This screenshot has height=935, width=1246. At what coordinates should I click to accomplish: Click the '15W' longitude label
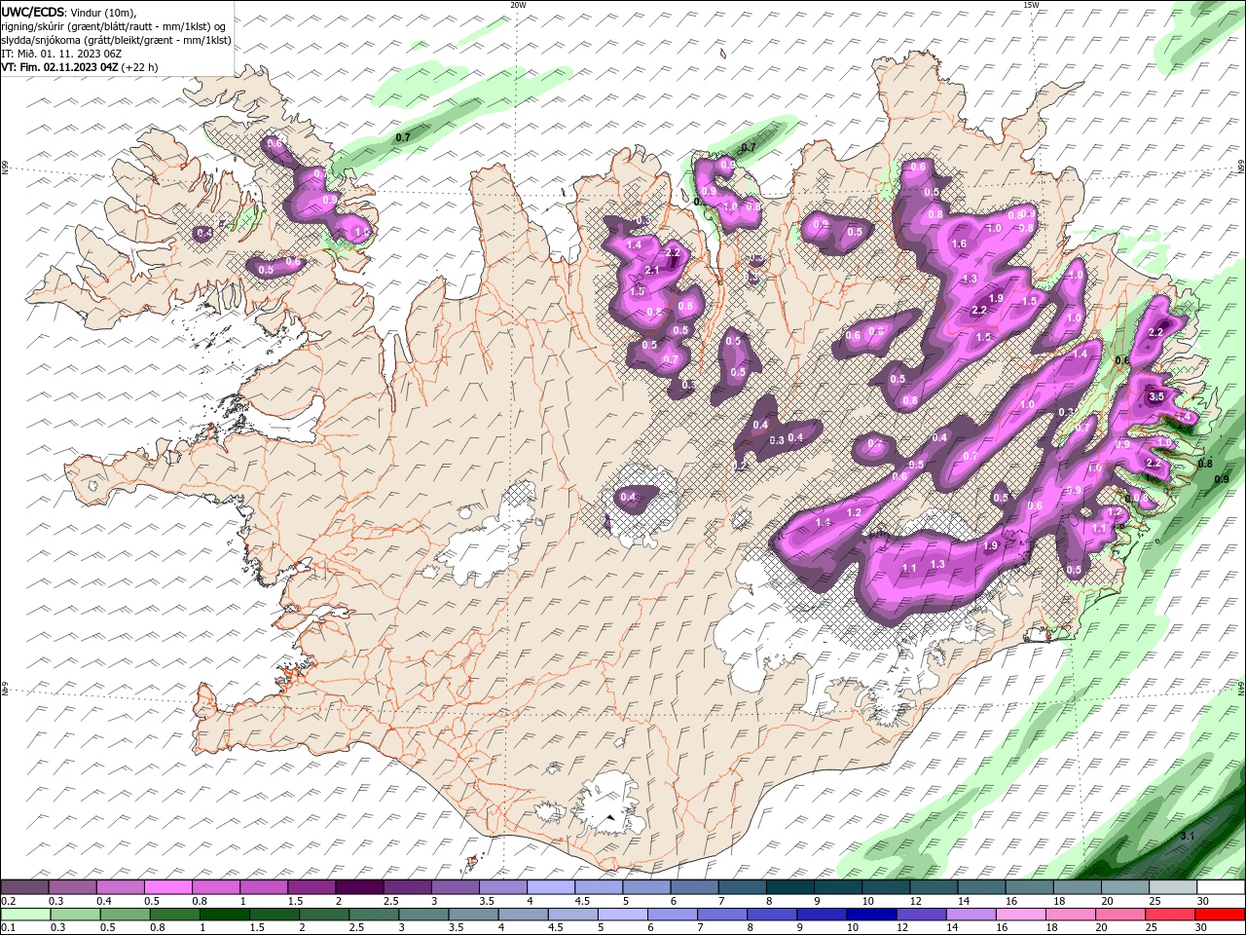point(1030,5)
